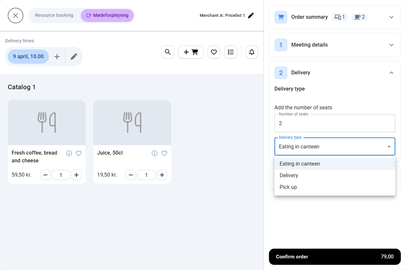The height and width of the screenshot is (270, 406).
Task: Click the Delivery step 2 badge
Action: click(x=281, y=73)
